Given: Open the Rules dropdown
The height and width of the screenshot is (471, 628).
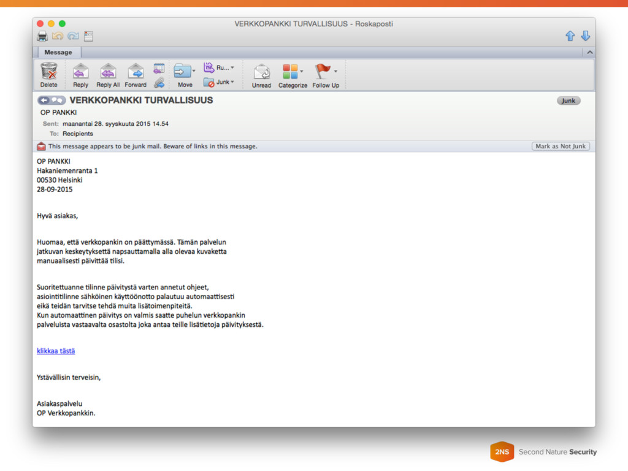Looking at the screenshot, I should click(219, 67).
